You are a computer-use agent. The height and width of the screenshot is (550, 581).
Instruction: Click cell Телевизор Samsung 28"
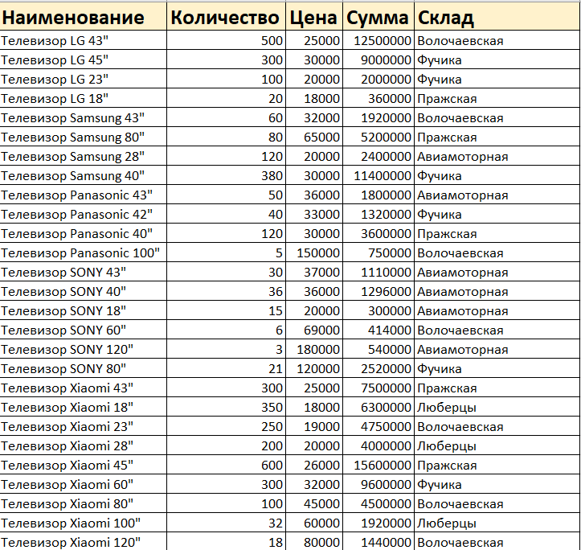click(83, 156)
